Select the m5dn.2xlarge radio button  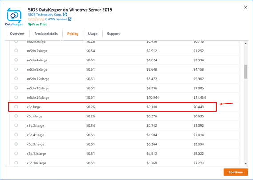point(16,51)
